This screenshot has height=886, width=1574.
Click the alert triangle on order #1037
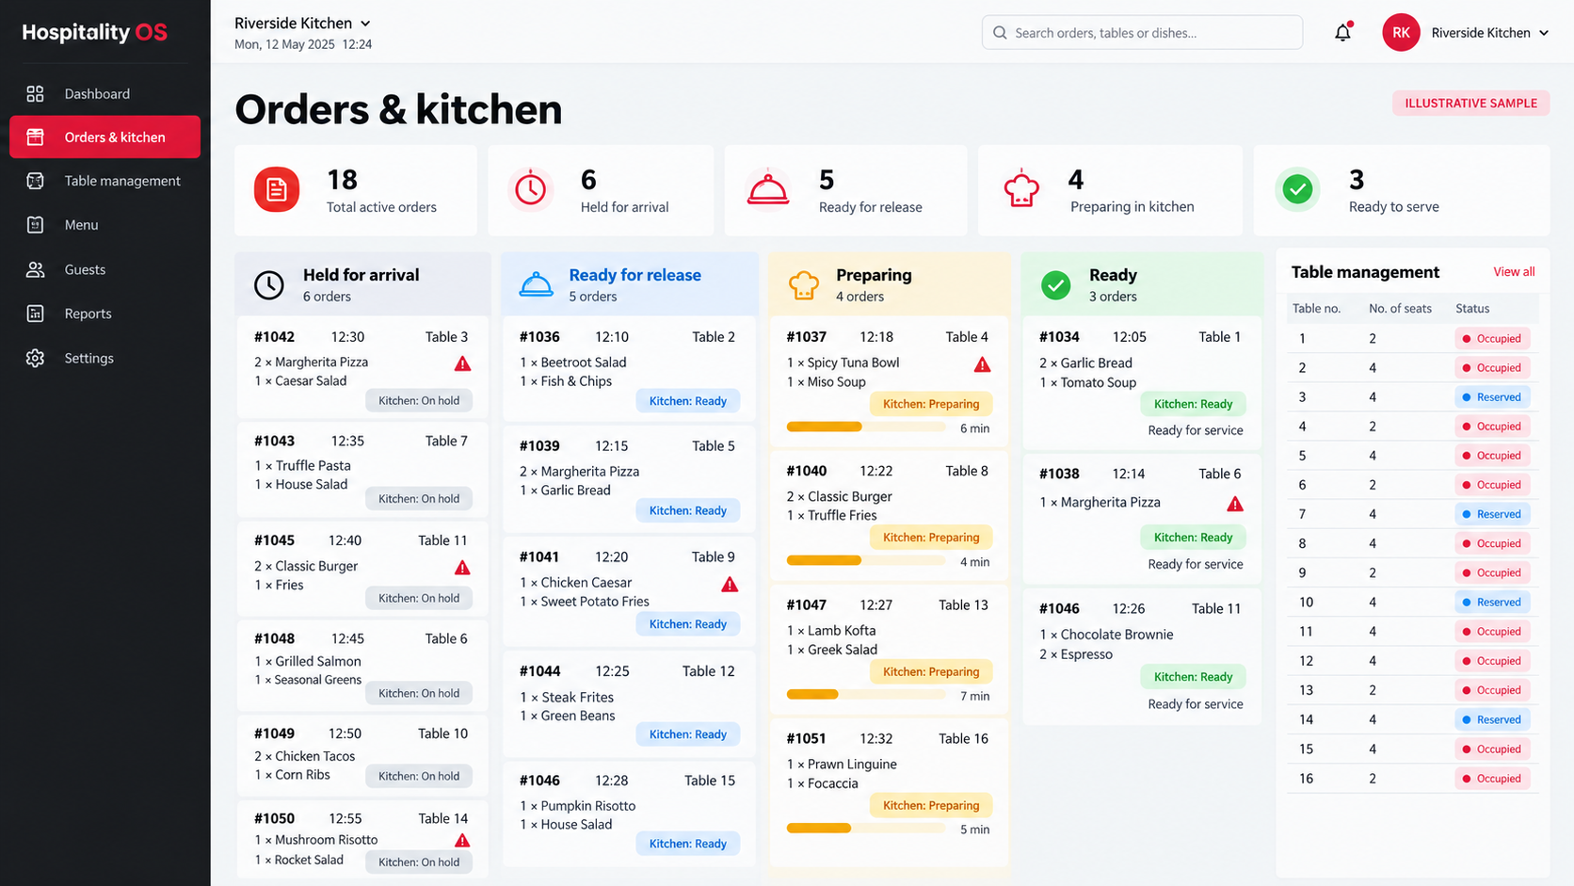click(982, 364)
